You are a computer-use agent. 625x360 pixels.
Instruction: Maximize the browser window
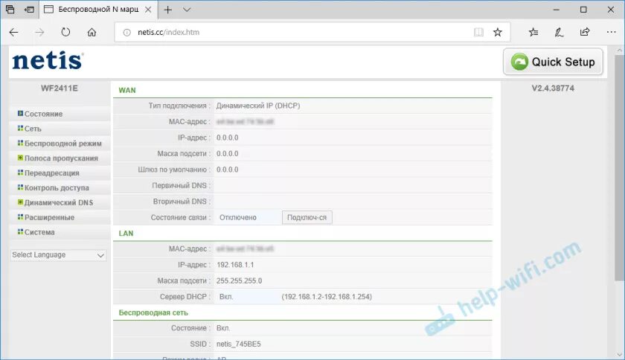click(583, 10)
